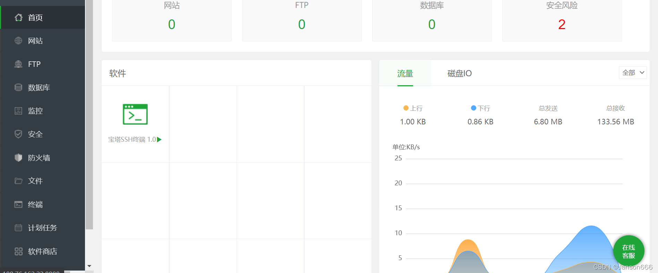The height and width of the screenshot is (273, 658).
Task: Select the 安全 sidebar entry
Action: click(42, 134)
